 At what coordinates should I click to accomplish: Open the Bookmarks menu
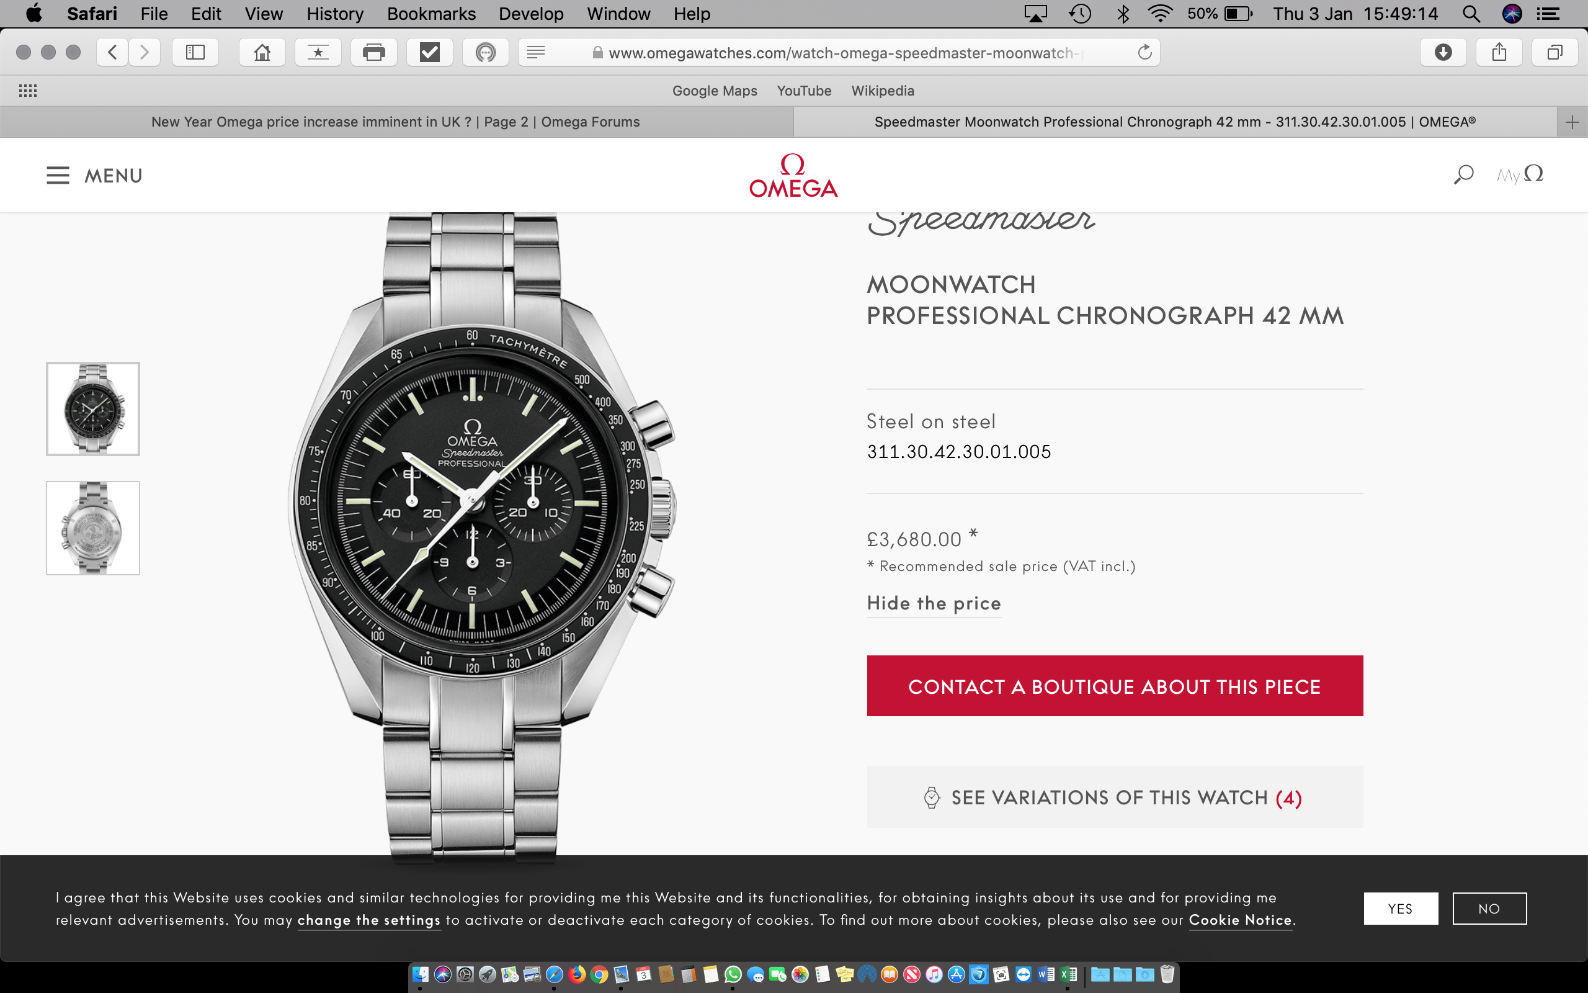[x=431, y=14]
